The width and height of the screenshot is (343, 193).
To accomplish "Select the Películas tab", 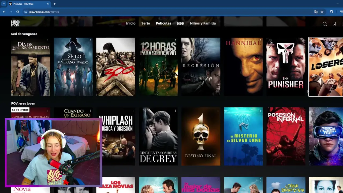I will tap(163, 23).
